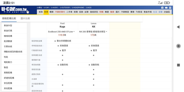Open 賽車 menu item
The height and width of the screenshot is (92, 184).
132,12
